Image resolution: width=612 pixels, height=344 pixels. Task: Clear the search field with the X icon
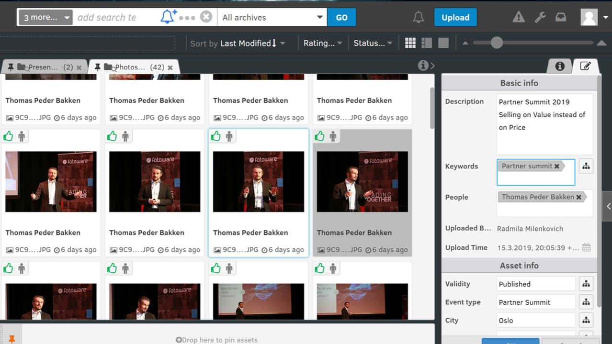coord(206,17)
